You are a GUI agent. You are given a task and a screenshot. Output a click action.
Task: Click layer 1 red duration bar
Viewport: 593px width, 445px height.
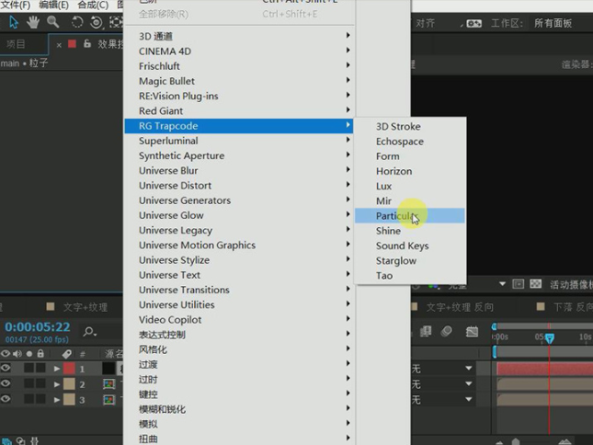pos(544,369)
